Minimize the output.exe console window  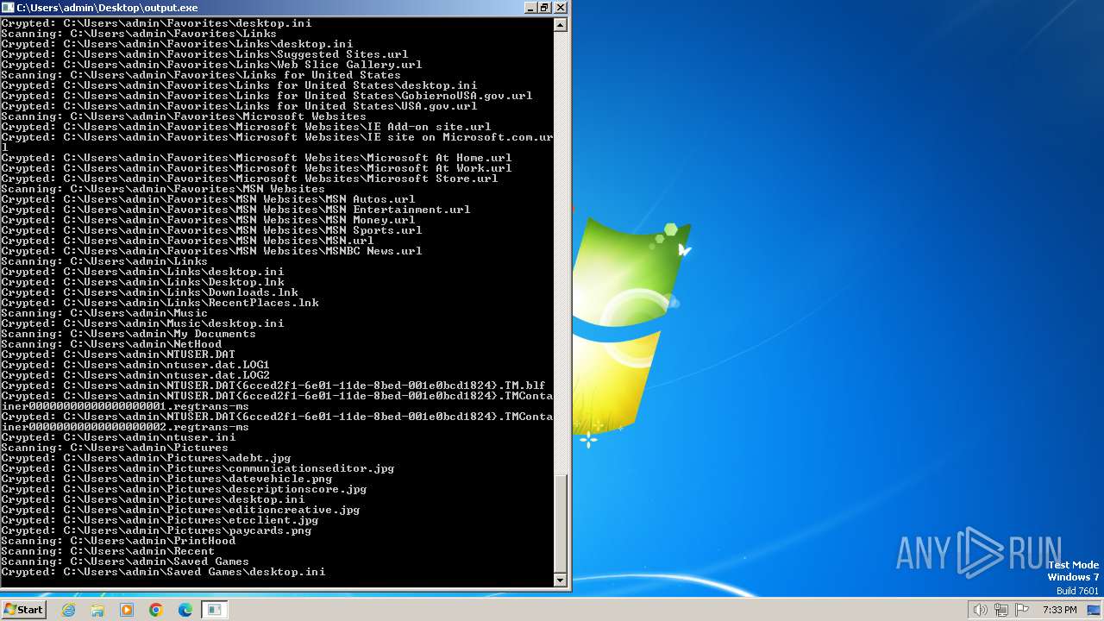point(530,7)
